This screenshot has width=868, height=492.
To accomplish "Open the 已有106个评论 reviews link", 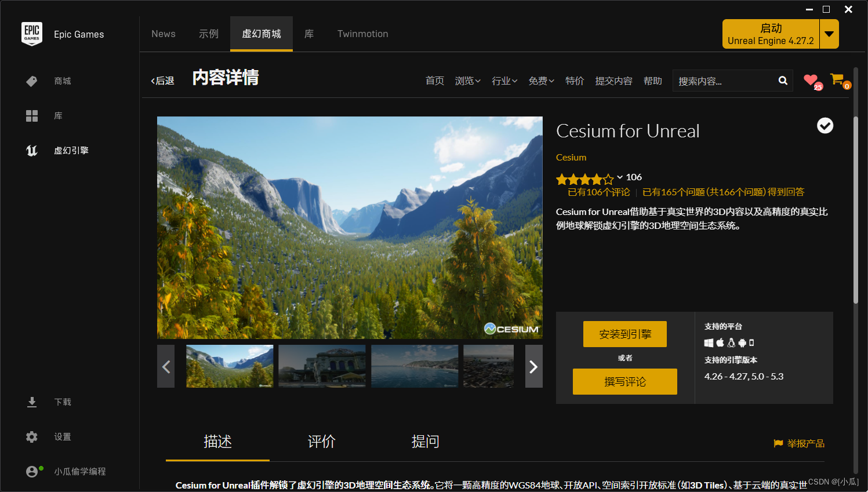I will (x=598, y=192).
